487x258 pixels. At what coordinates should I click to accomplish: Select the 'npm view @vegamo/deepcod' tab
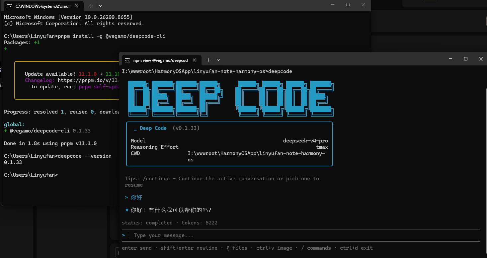point(161,60)
